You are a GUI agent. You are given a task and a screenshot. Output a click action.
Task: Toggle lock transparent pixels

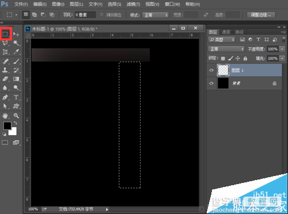coord(223,59)
